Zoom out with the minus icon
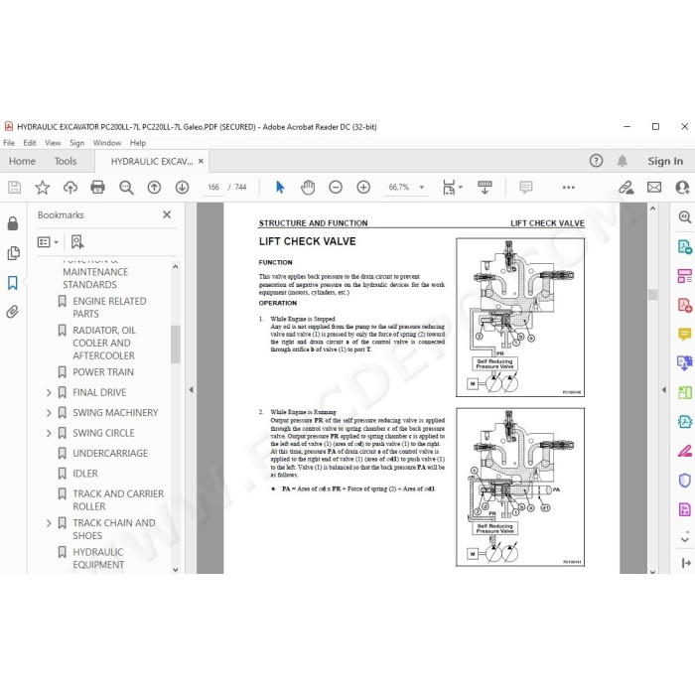695x695 pixels. tap(336, 188)
